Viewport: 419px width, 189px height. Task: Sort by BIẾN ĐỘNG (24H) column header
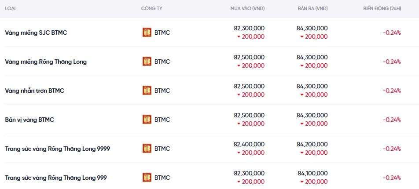click(x=382, y=8)
